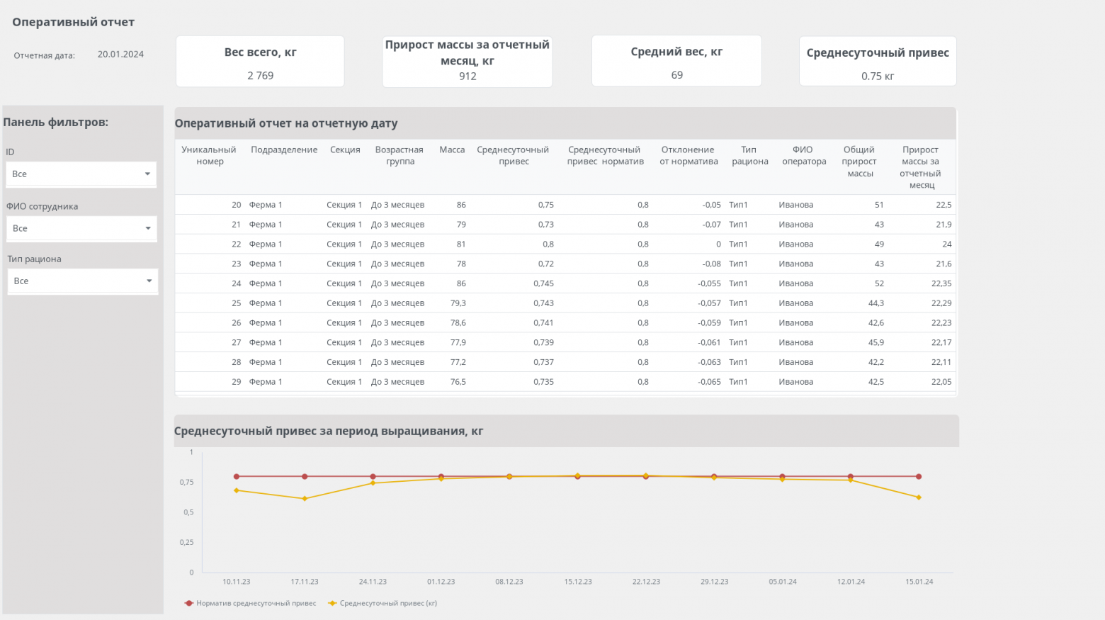Image resolution: width=1105 pixels, height=620 pixels.
Task: Expand the ФИО сотрудника filter dropdown
Action: click(81, 229)
